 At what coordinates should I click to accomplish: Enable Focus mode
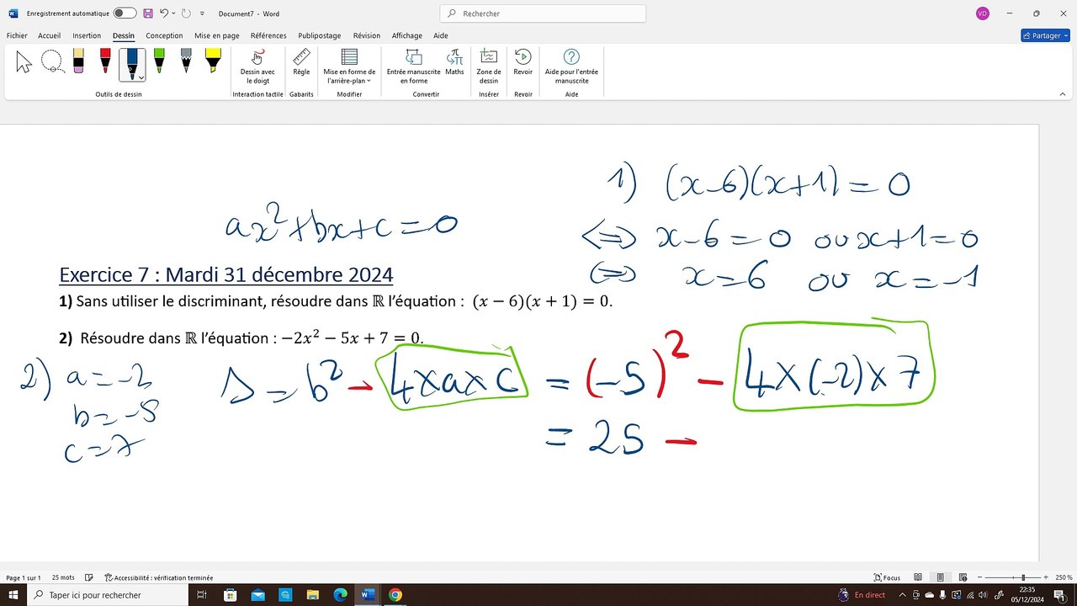click(888, 577)
